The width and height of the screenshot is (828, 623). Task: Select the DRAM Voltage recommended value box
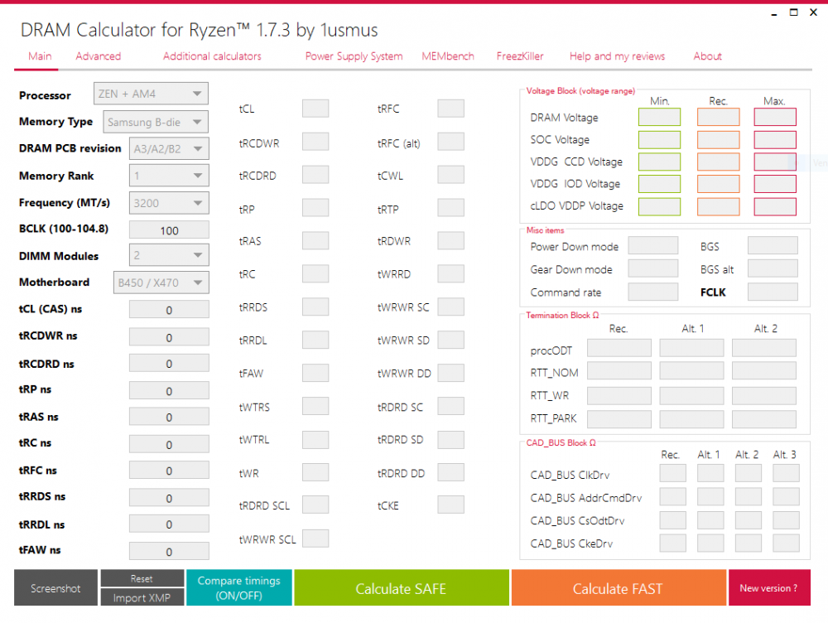tap(718, 117)
